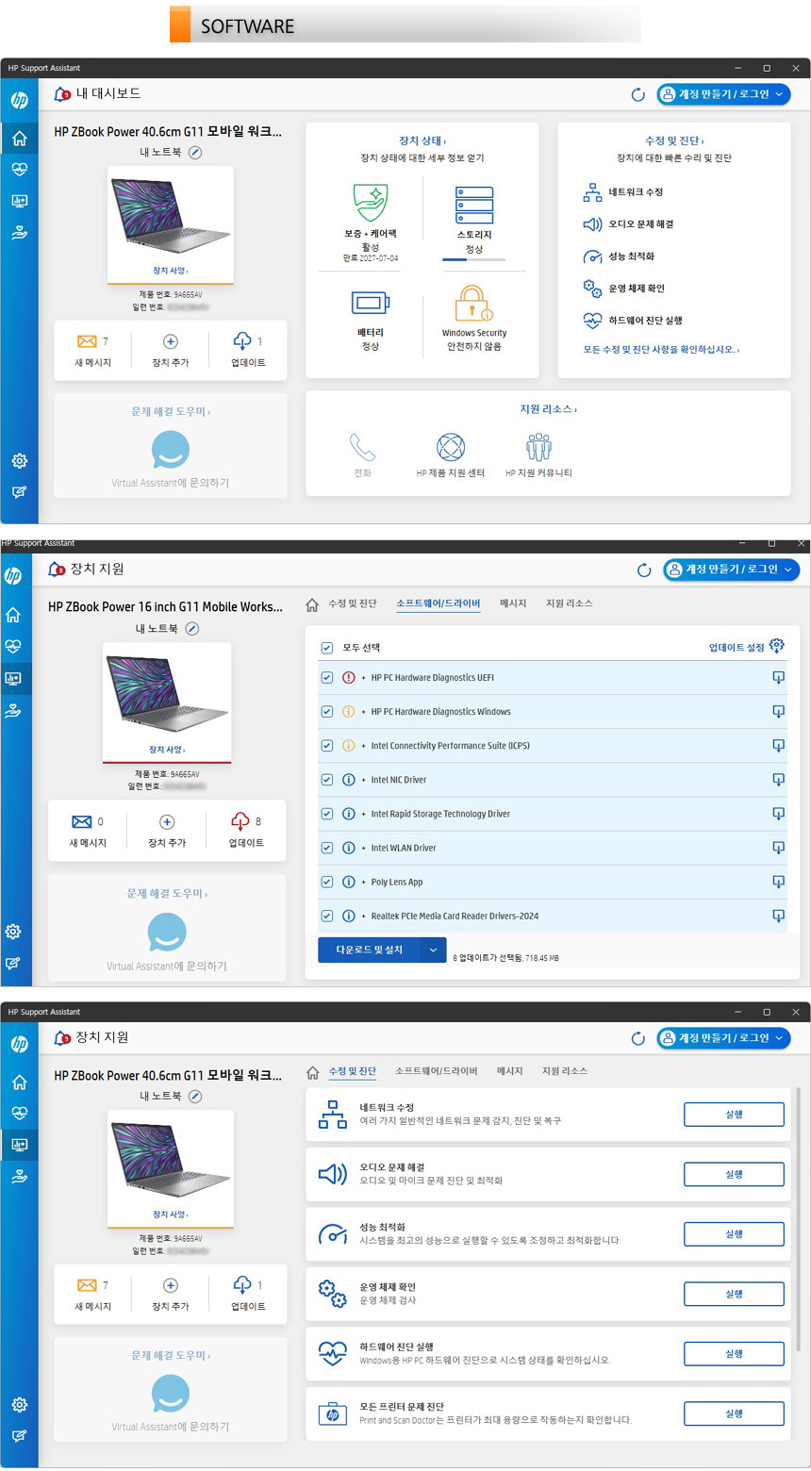
Task: Toggle 모두 선택 checkbox
Action: pos(326,648)
